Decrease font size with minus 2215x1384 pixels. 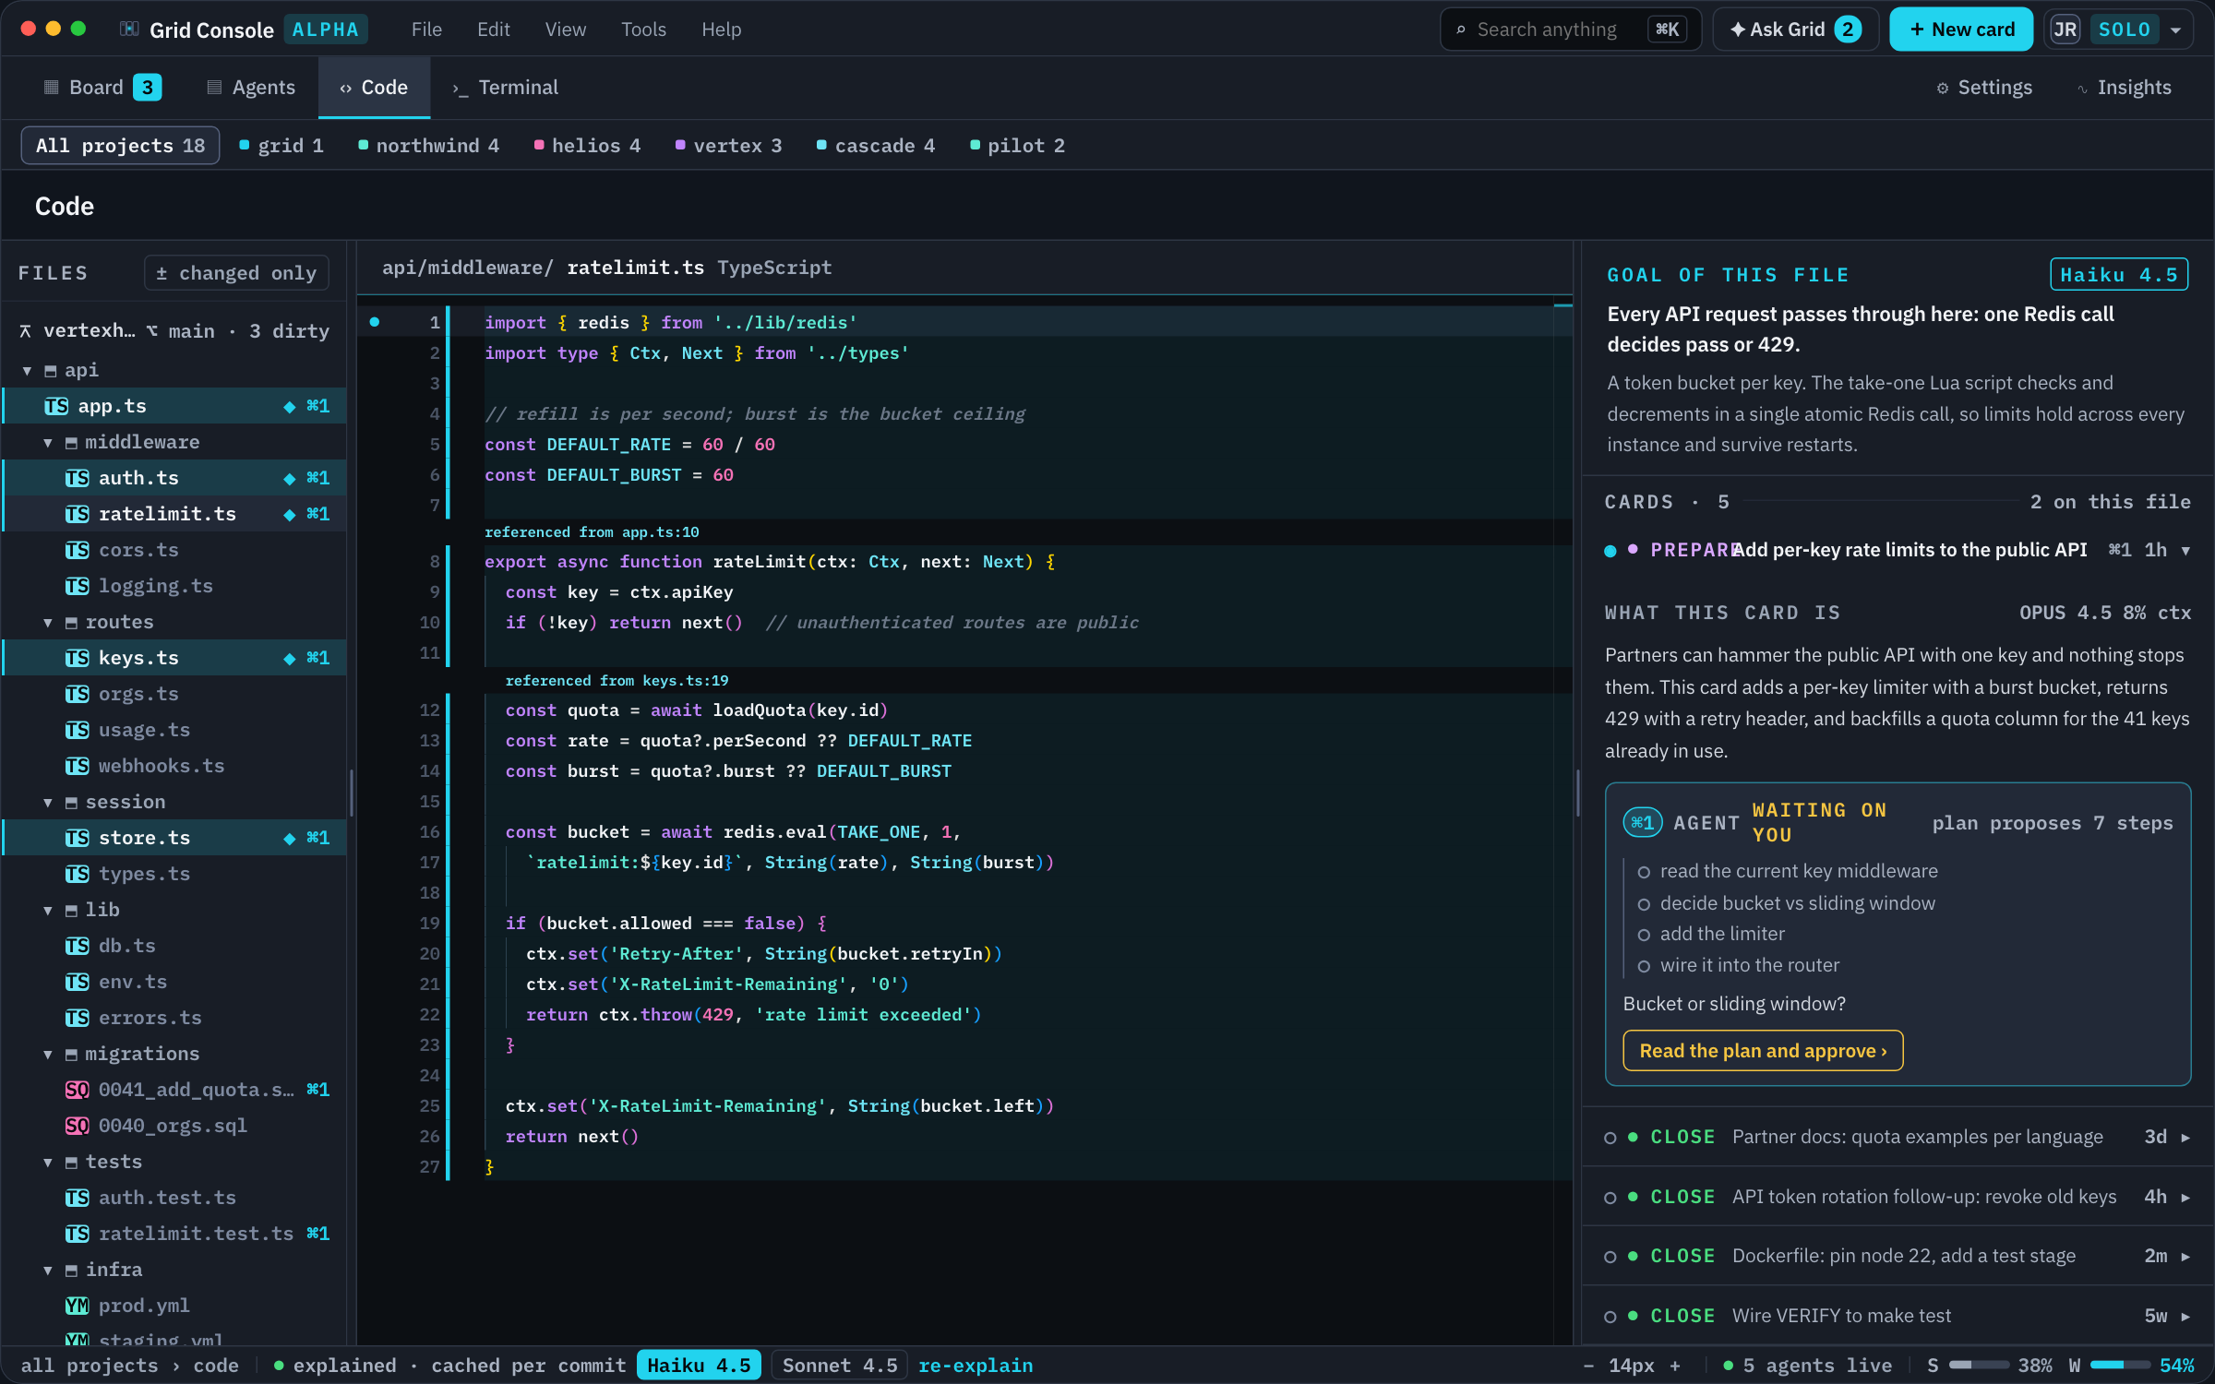coord(1588,1366)
